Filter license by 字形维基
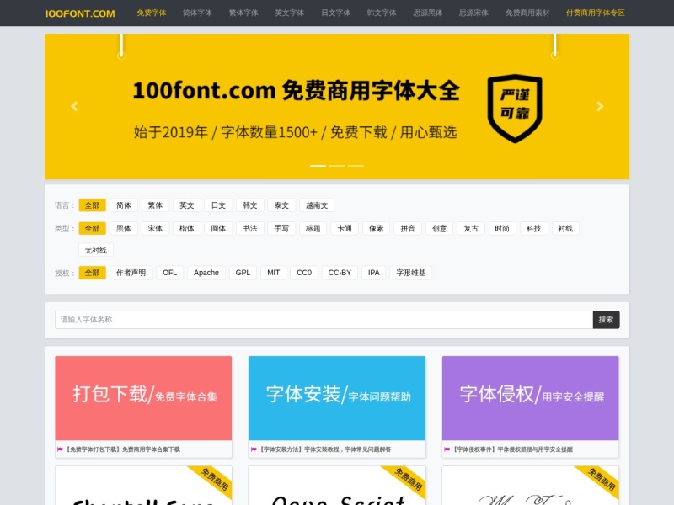 (x=411, y=273)
